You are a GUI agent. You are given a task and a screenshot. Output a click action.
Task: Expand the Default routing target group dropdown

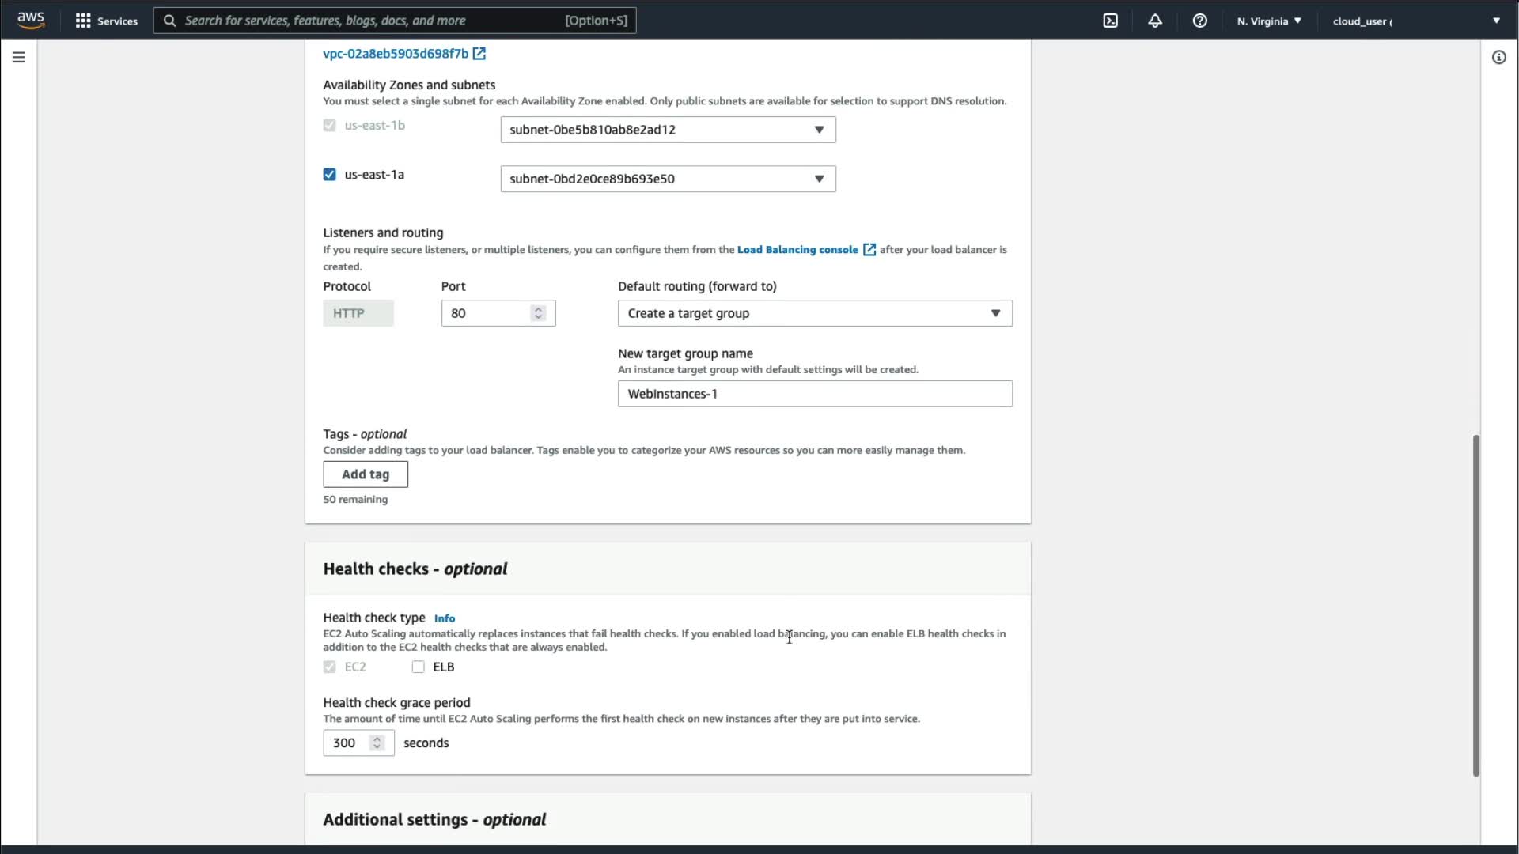tap(814, 313)
